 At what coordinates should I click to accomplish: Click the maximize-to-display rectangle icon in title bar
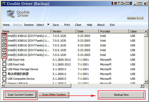coord(127,3)
